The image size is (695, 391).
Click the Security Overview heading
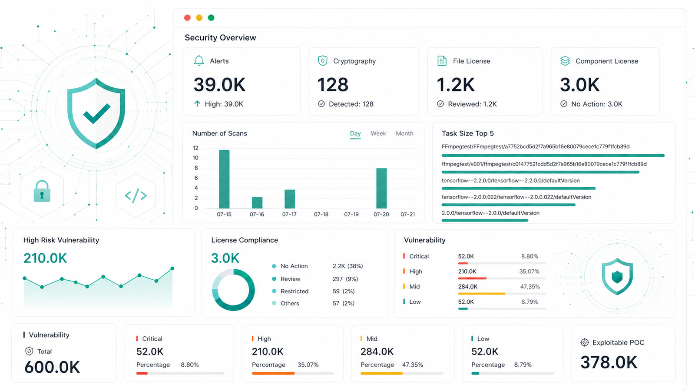[x=220, y=38]
